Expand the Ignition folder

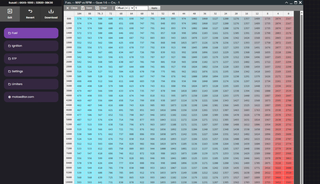(31, 46)
